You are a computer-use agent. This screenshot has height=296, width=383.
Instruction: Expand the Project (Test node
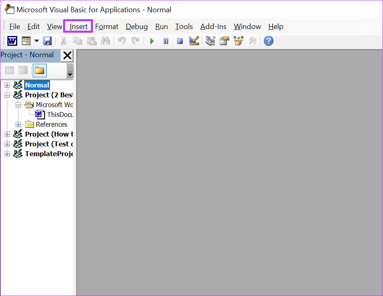click(7, 144)
